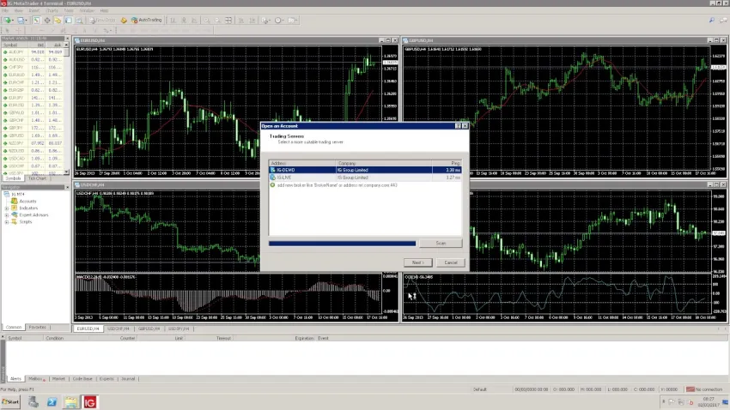Open the Help menu

click(x=104, y=10)
